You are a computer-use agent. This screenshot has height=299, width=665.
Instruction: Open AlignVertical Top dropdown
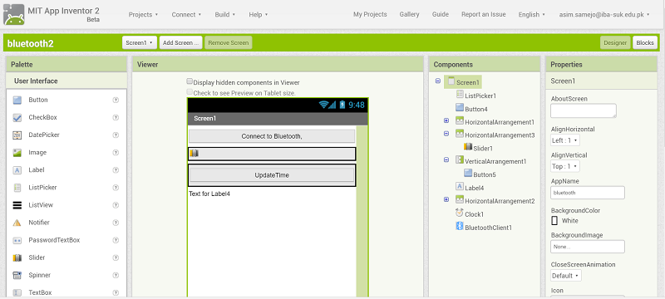point(565,166)
